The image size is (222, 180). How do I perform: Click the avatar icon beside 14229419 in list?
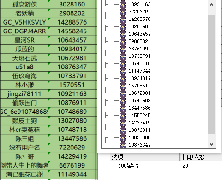123,123
